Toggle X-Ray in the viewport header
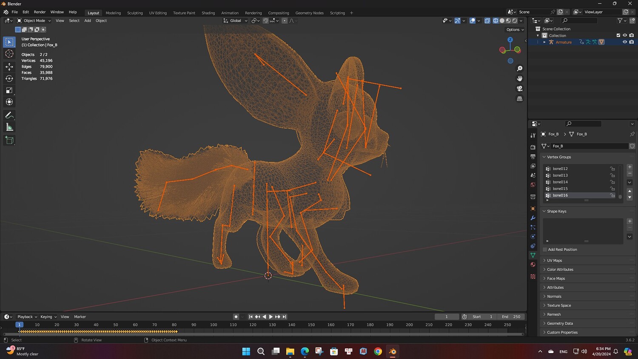Viewport: 638px width, 359px height. [487, 20]
